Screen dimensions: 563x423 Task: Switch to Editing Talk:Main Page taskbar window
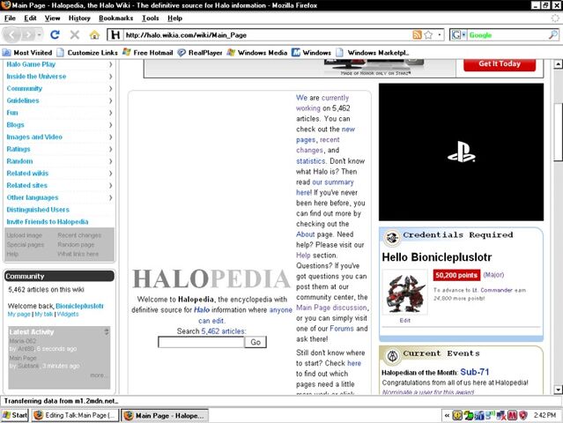pyautogui.click(x=75, y=415)
